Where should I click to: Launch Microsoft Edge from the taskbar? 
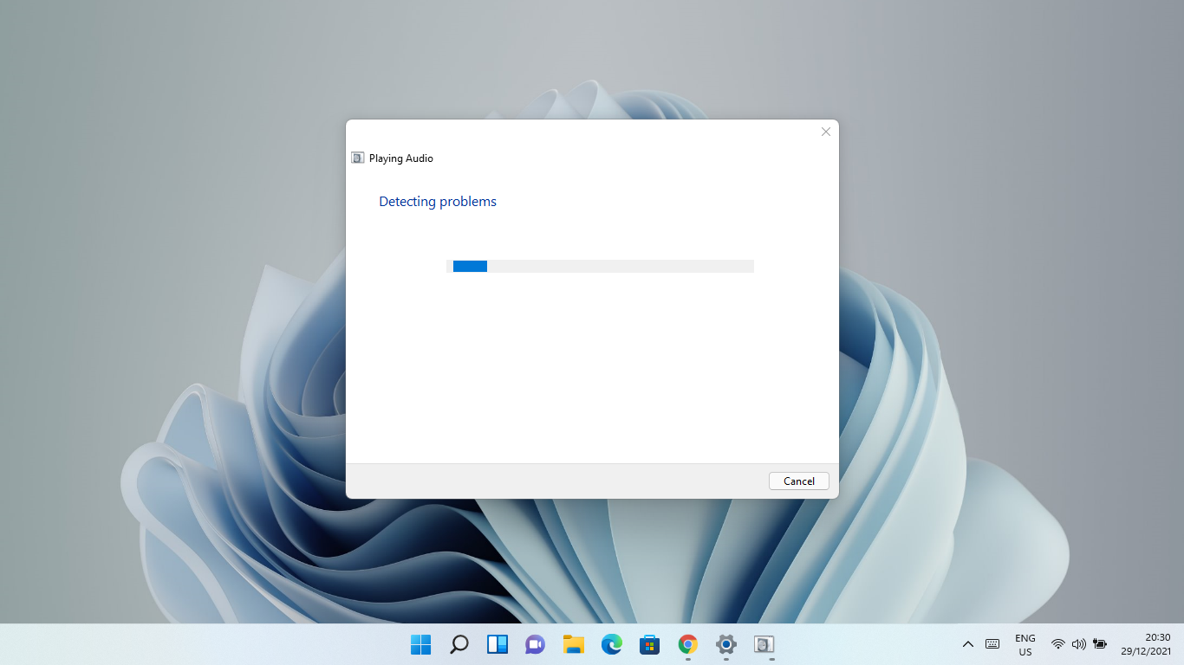pos(612,644)
